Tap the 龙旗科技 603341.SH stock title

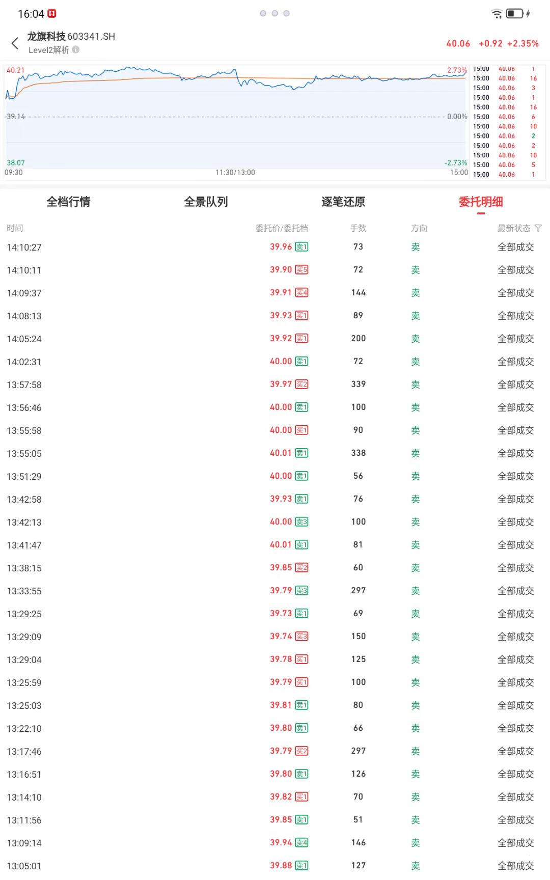click(71, 36)
